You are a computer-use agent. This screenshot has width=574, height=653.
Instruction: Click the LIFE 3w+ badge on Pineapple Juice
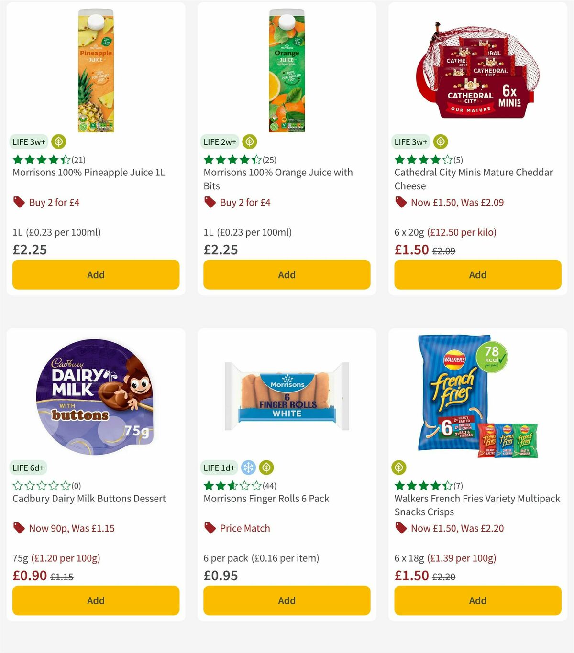coord(29,141)
